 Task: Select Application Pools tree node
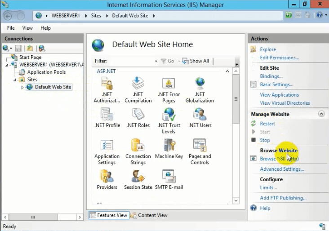(x=46, y=72)
